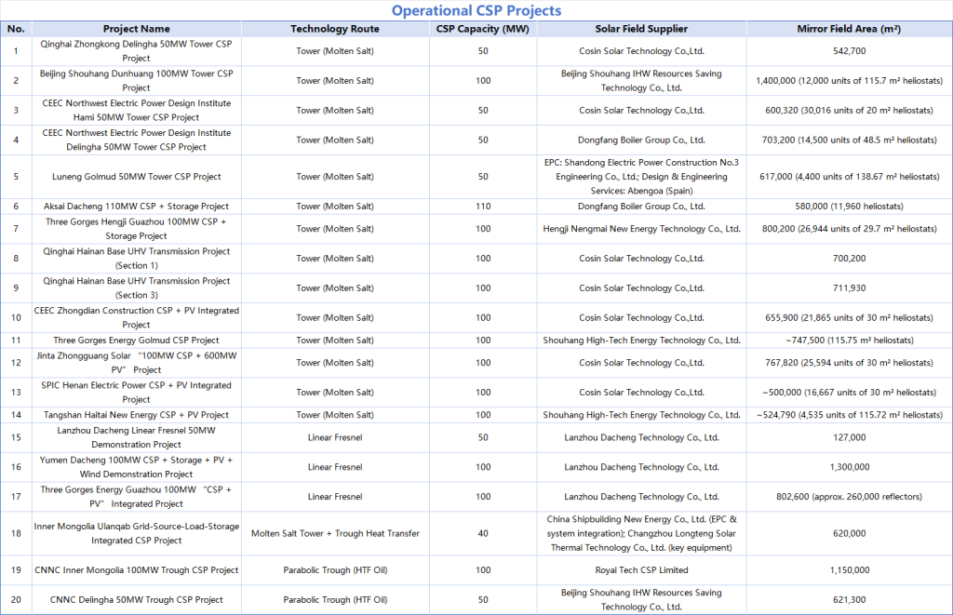Select the "Project Name" column header
This screenshot has height=615, width=953.
click(136, 29)
